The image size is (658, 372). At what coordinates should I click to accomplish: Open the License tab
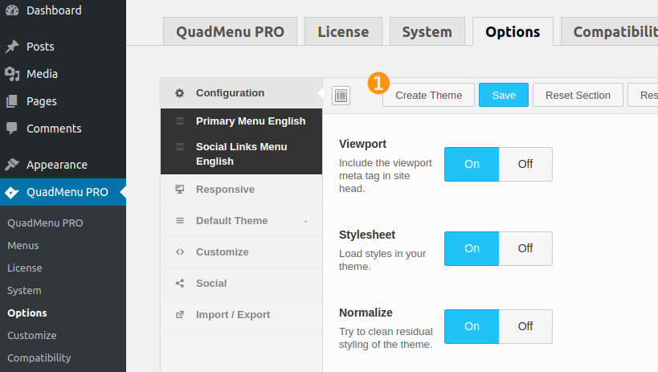[343, 31]
